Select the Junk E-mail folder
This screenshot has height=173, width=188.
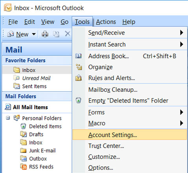[x=42, y=151]
